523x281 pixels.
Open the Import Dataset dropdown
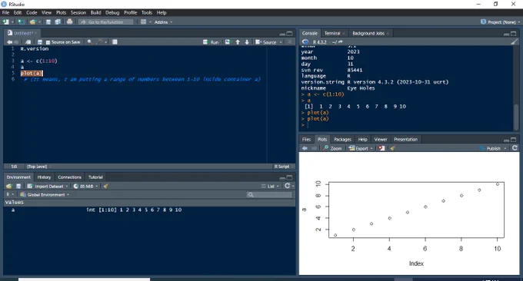(x=48, y=186)
